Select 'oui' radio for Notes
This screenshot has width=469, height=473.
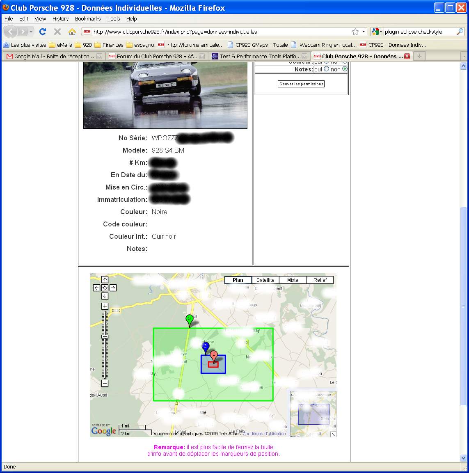(x=326, y=69)
